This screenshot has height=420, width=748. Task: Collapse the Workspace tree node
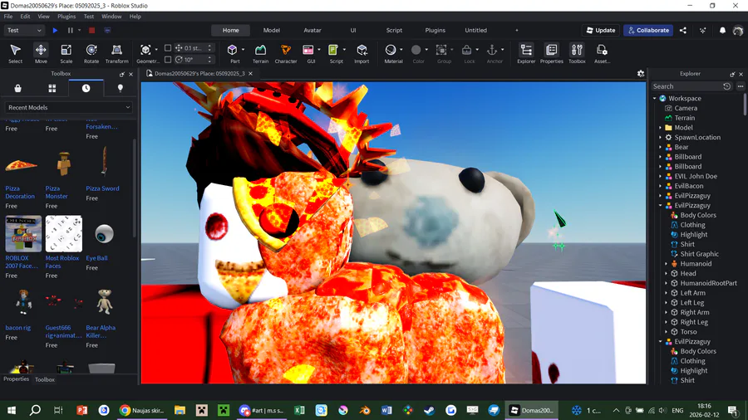pyautogui.click(x=655, y=98)
